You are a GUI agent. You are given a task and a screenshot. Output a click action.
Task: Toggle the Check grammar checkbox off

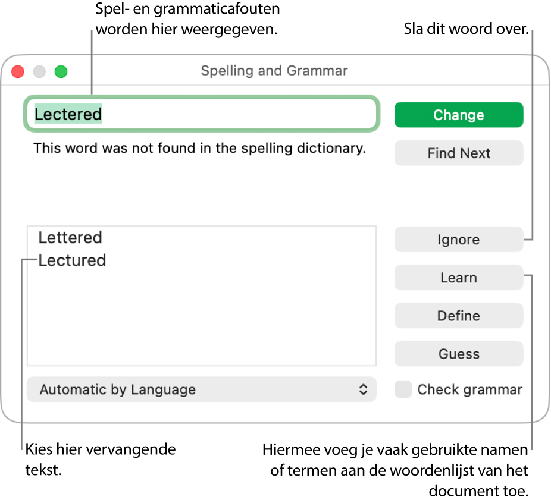pos(403,389)
